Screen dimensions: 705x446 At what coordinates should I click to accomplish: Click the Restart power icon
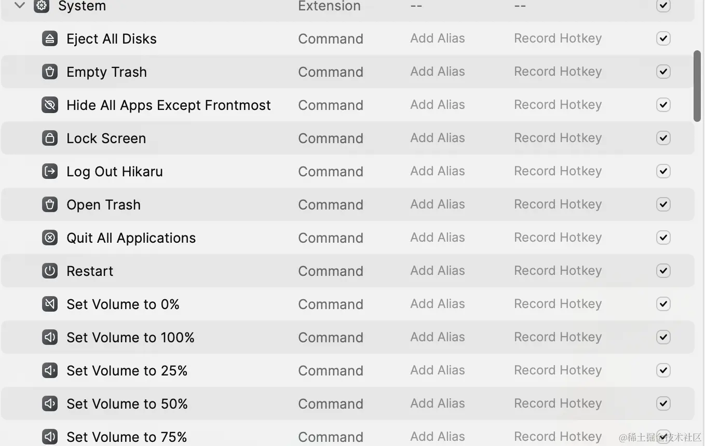coord(50,271)
